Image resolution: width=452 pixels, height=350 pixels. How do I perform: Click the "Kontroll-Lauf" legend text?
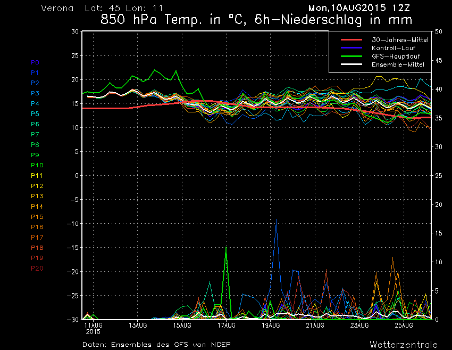[x=394, y=48]
